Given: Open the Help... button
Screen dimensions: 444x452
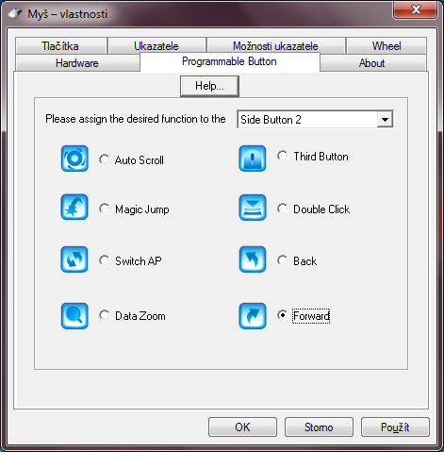Looking at the screenshot, I should (209, 86).
